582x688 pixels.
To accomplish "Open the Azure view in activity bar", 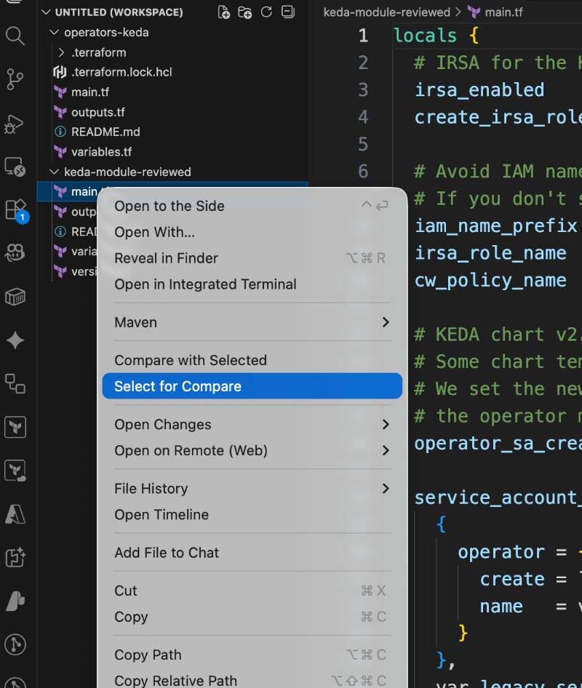I will 15,514.
